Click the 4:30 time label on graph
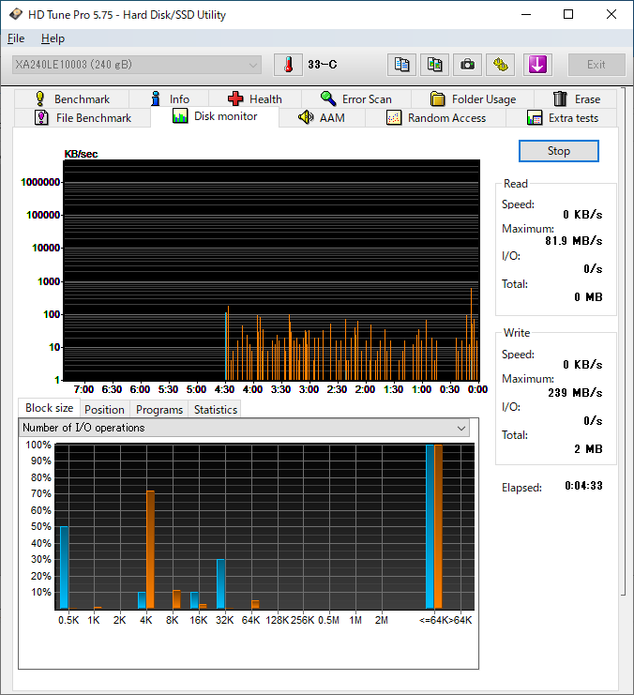This screenshot has height=695, width=634. point(224,389)
